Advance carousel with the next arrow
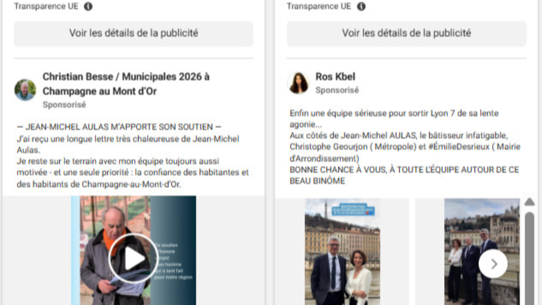This screenshot has height=305, width=542. (493, 264)
